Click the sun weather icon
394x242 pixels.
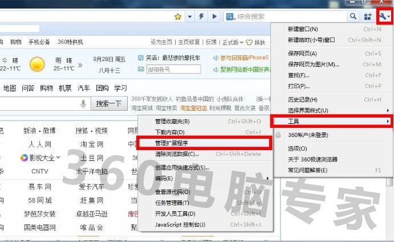pos(37,64)
